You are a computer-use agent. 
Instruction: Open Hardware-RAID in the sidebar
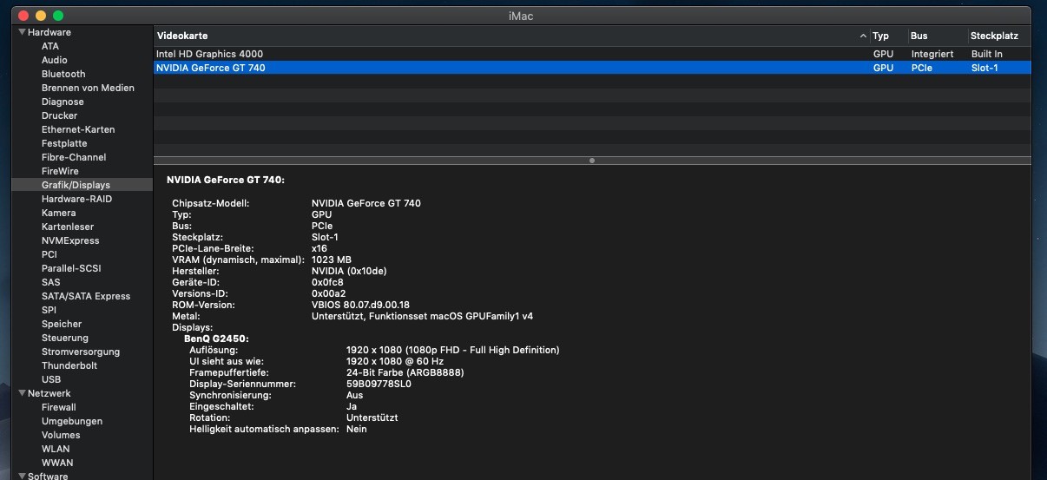(76, 199)
